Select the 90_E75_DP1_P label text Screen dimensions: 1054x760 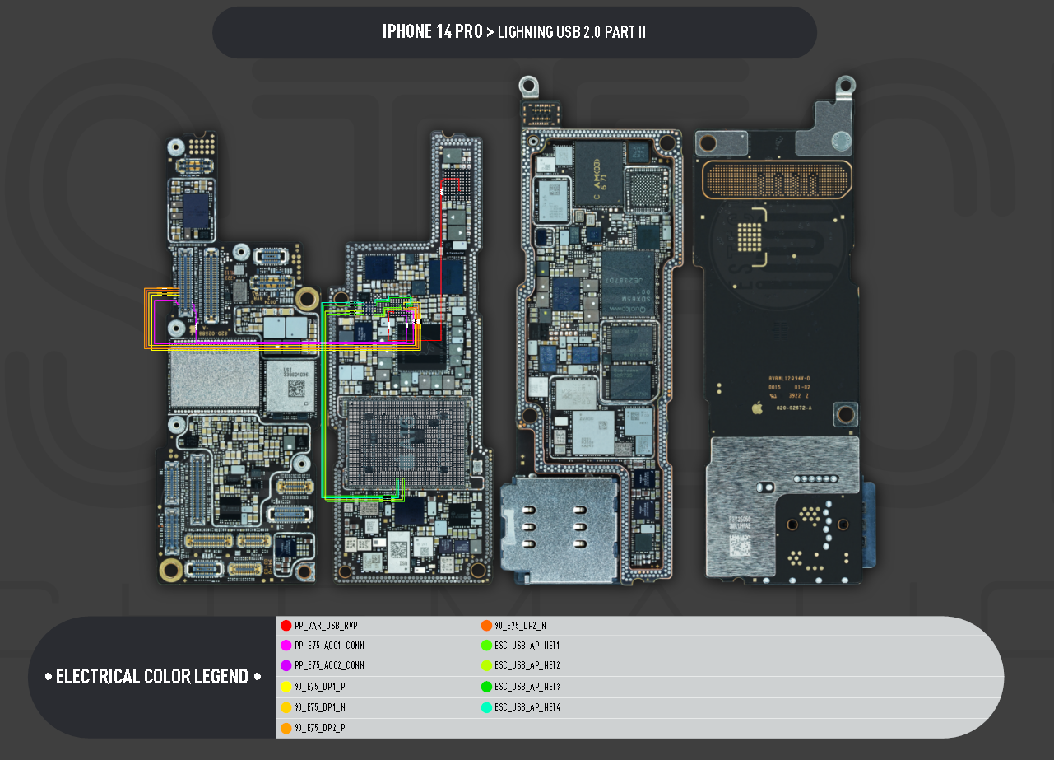[320, 687]
